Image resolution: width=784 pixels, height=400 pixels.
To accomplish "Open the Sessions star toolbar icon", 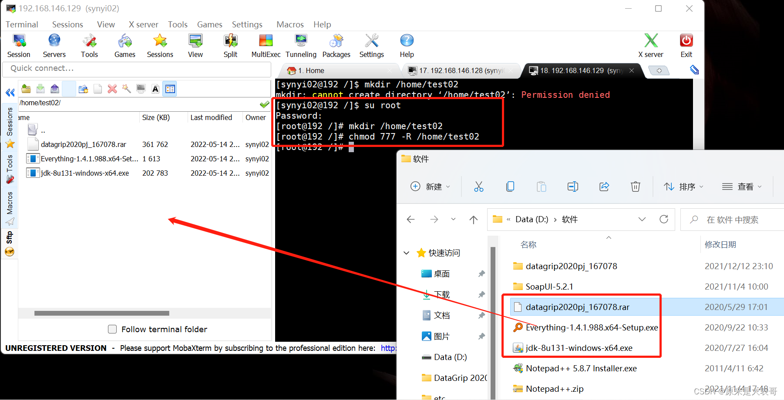I will tap(160, 46).
